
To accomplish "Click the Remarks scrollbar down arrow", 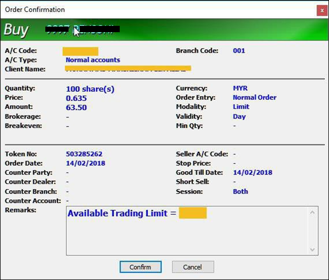I will 312,250.
